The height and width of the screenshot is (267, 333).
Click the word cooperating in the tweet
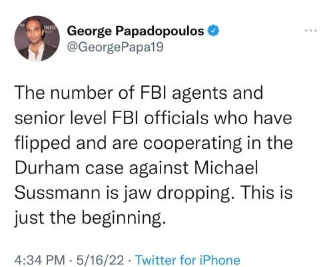[192, 144]
